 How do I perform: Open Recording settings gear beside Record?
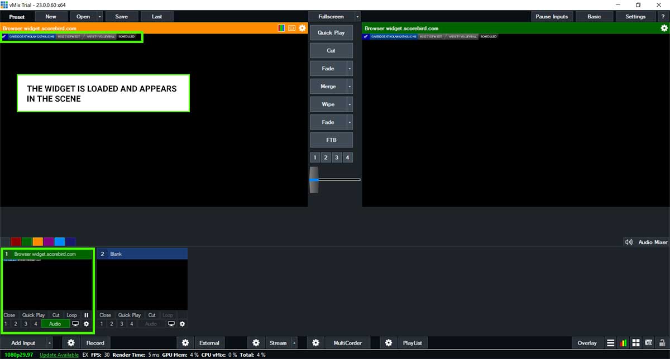[x=71, y=343]
